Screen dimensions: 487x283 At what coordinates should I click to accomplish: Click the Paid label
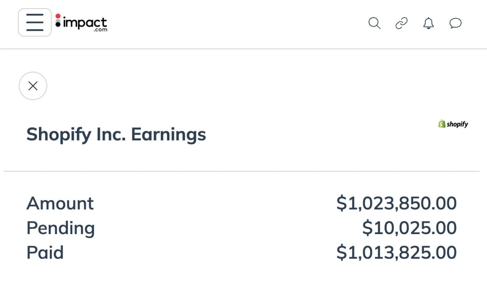45,253
